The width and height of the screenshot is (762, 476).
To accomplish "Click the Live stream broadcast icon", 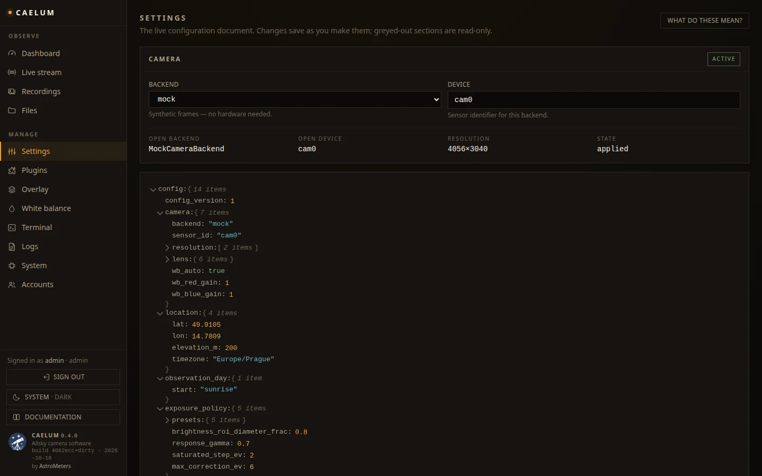I will click(12, 72).
